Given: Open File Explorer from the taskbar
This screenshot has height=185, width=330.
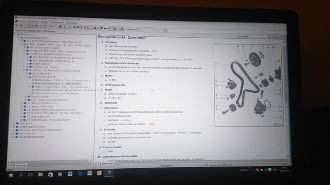Looking at the screenshot, I should 40,174.
